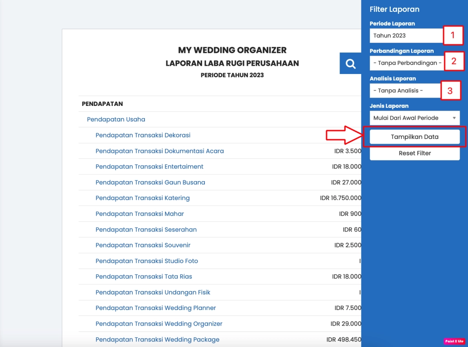Screen dimensions: 468x347
Task: Select Pendapatan Transaksi Dokumentasi Acara
Action: [160, 151]
